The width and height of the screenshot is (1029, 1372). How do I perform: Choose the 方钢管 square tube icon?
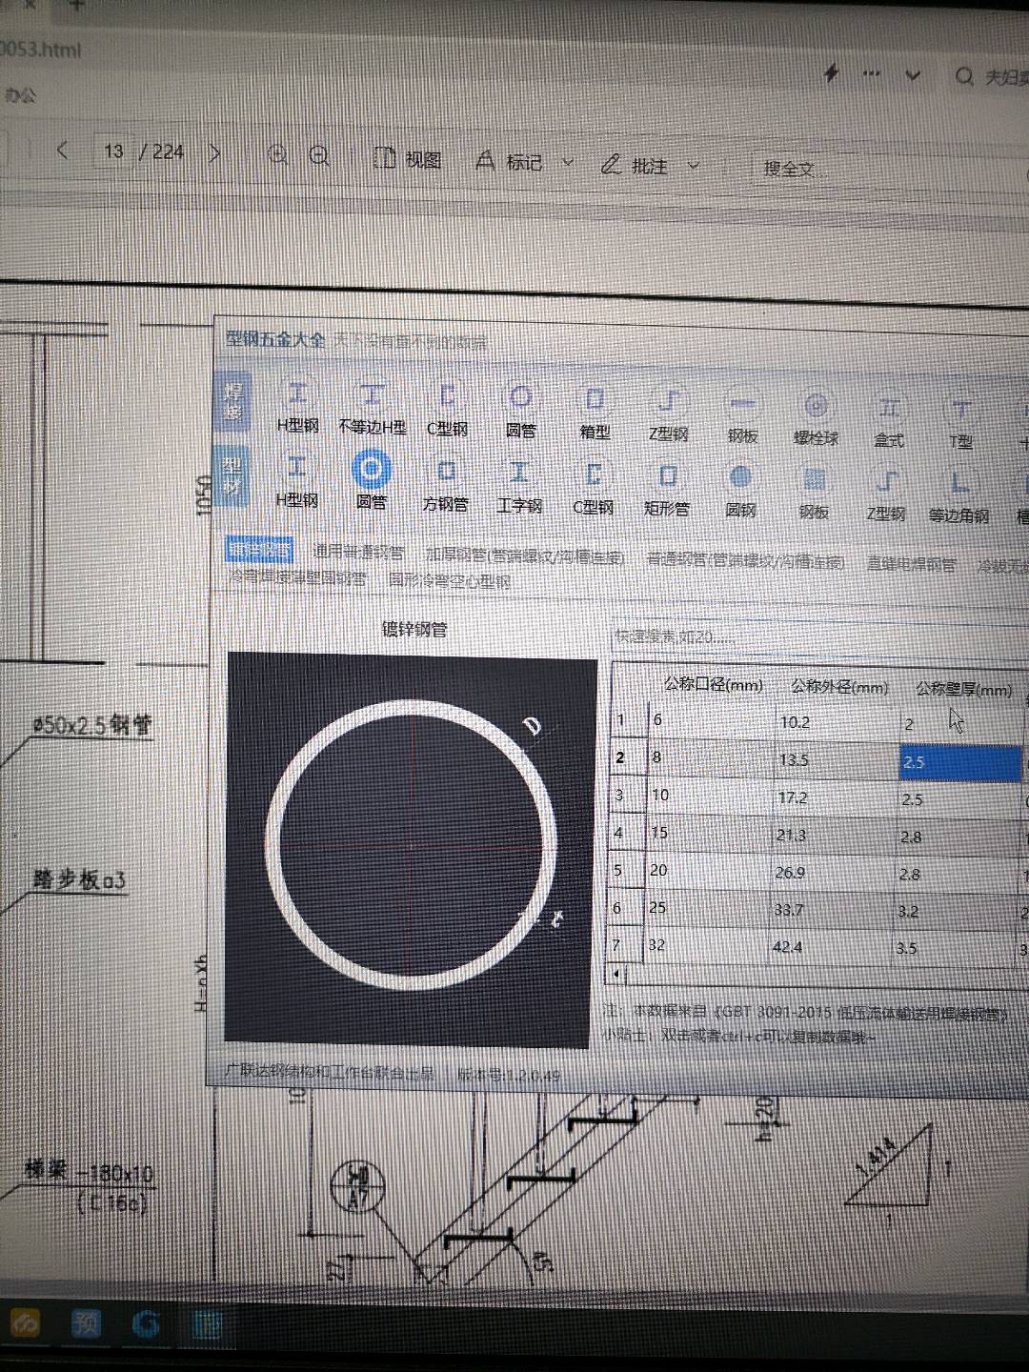(445, 486)
